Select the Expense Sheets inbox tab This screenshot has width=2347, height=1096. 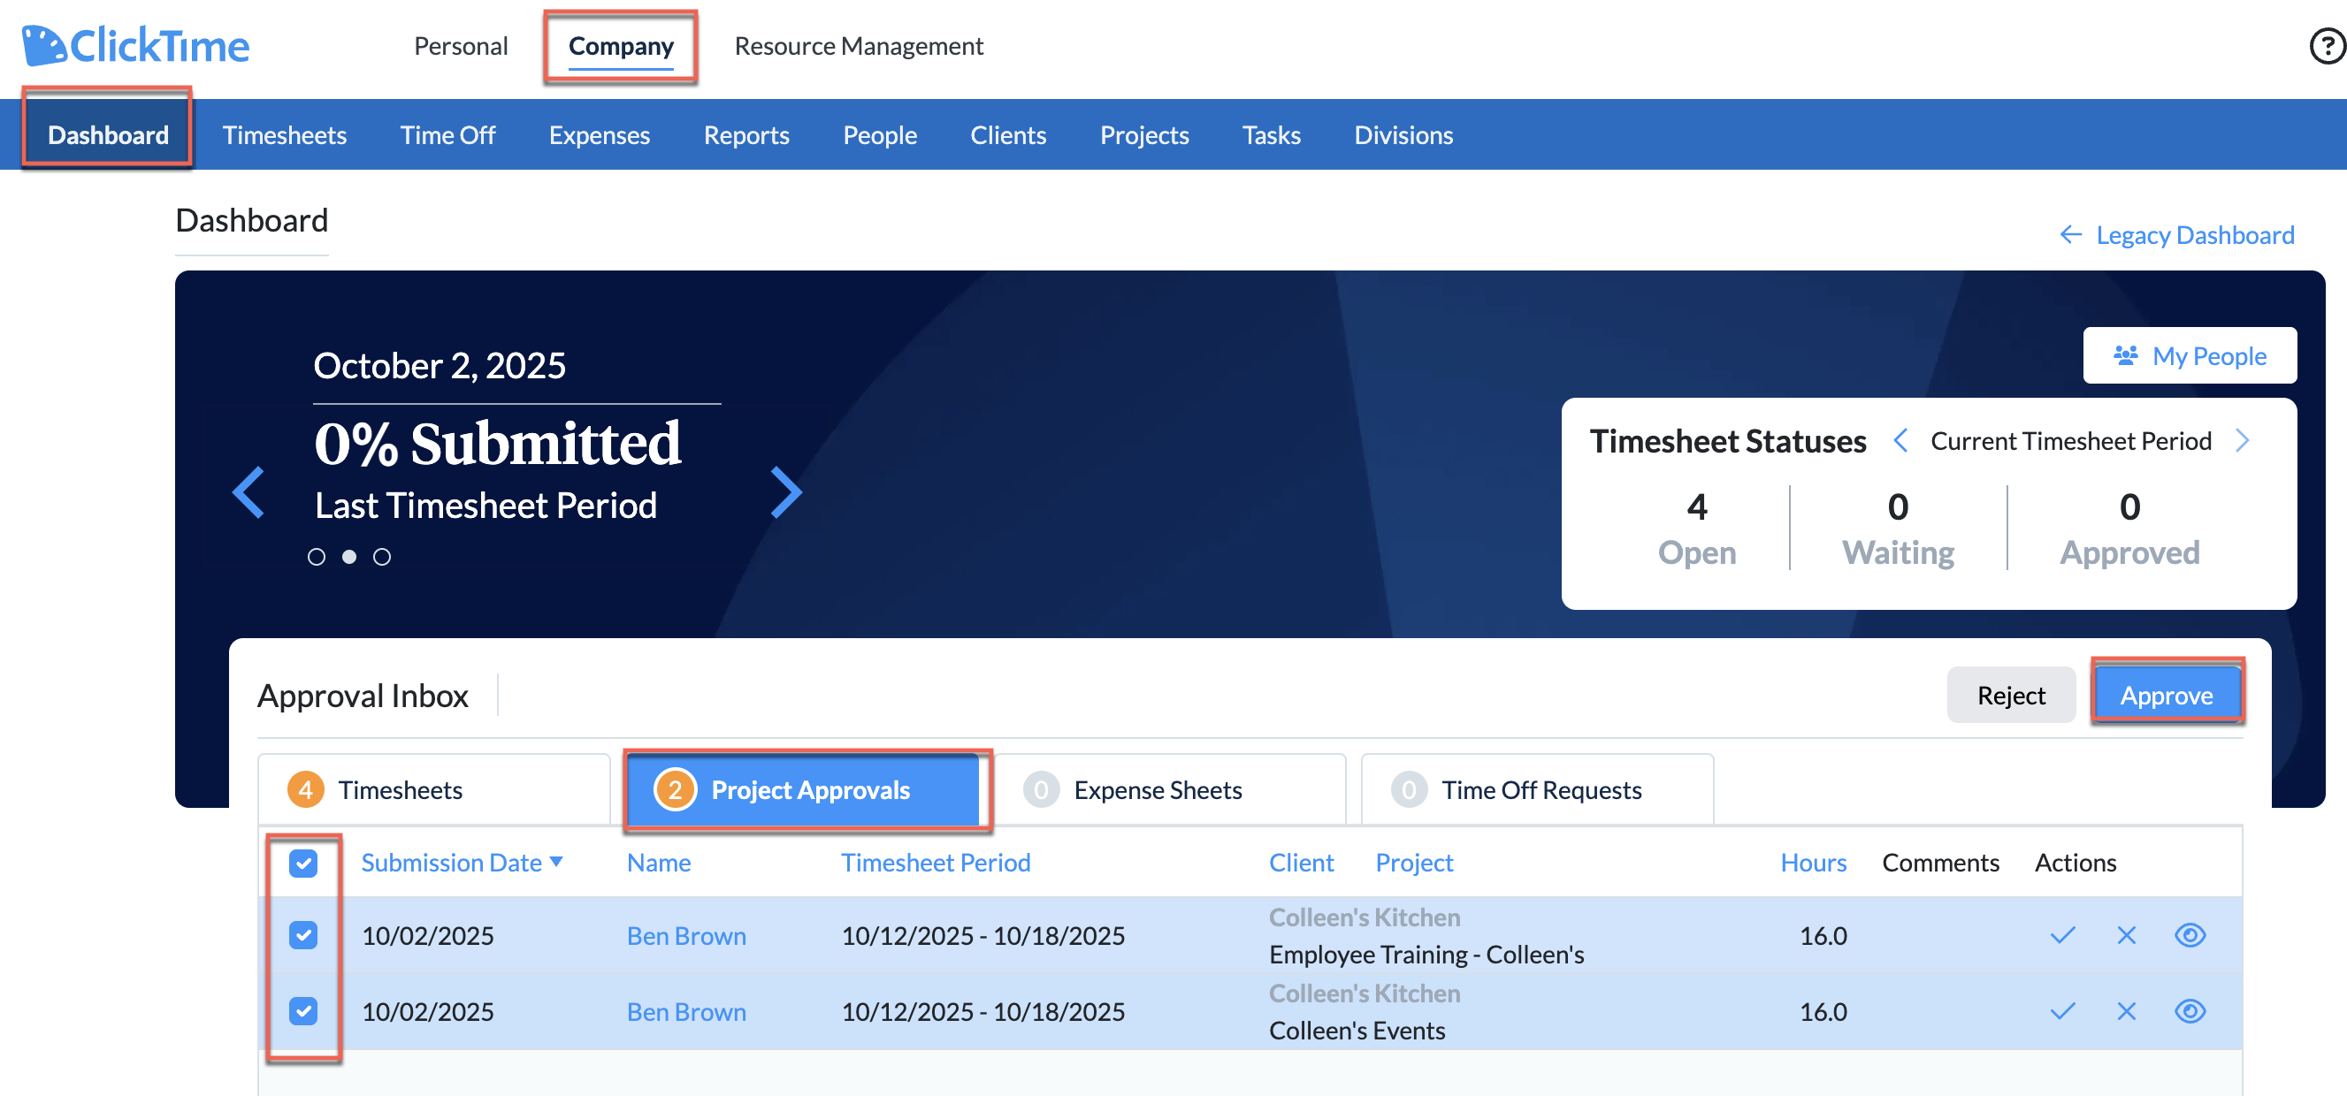[1169, 789]
